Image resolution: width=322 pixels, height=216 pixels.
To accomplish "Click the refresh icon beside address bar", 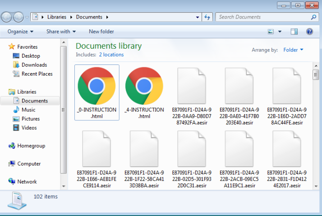I will [x=207, y=17].
